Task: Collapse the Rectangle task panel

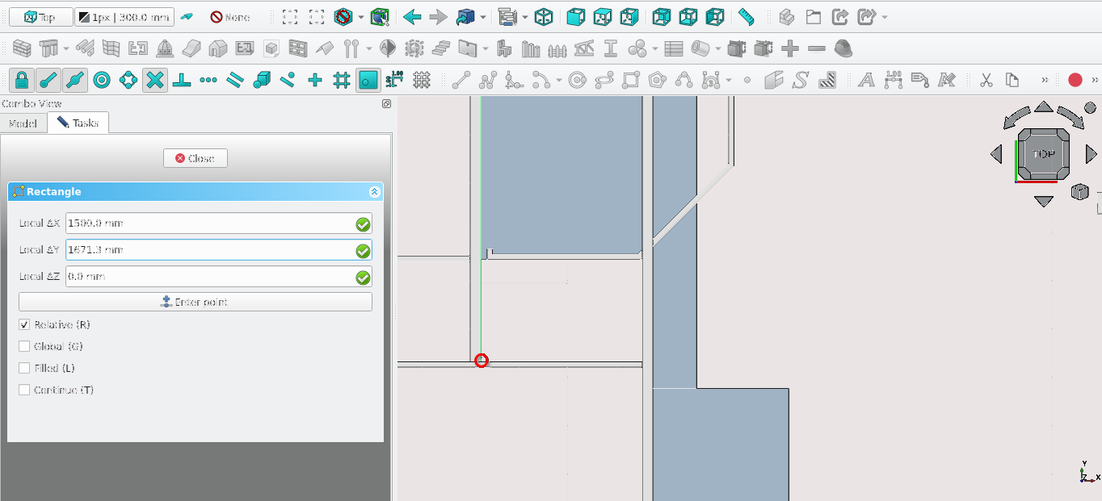Action: [x=374, y=192]
